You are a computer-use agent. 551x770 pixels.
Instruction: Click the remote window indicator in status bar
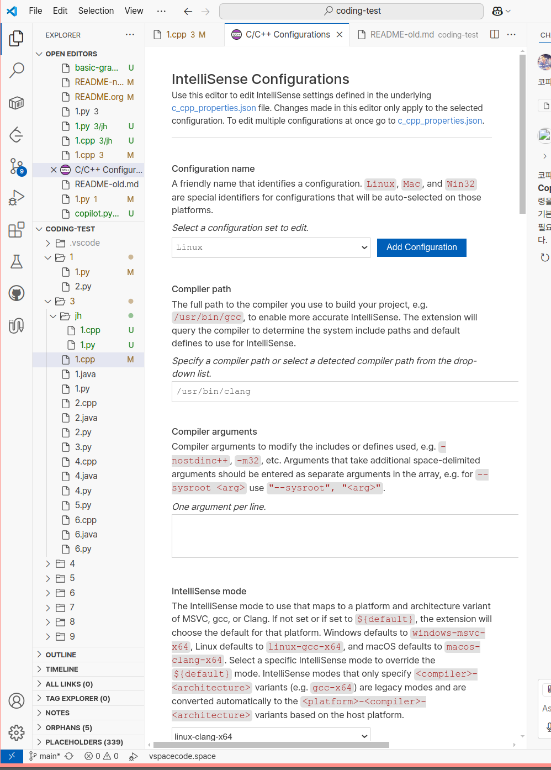[12, 756]
